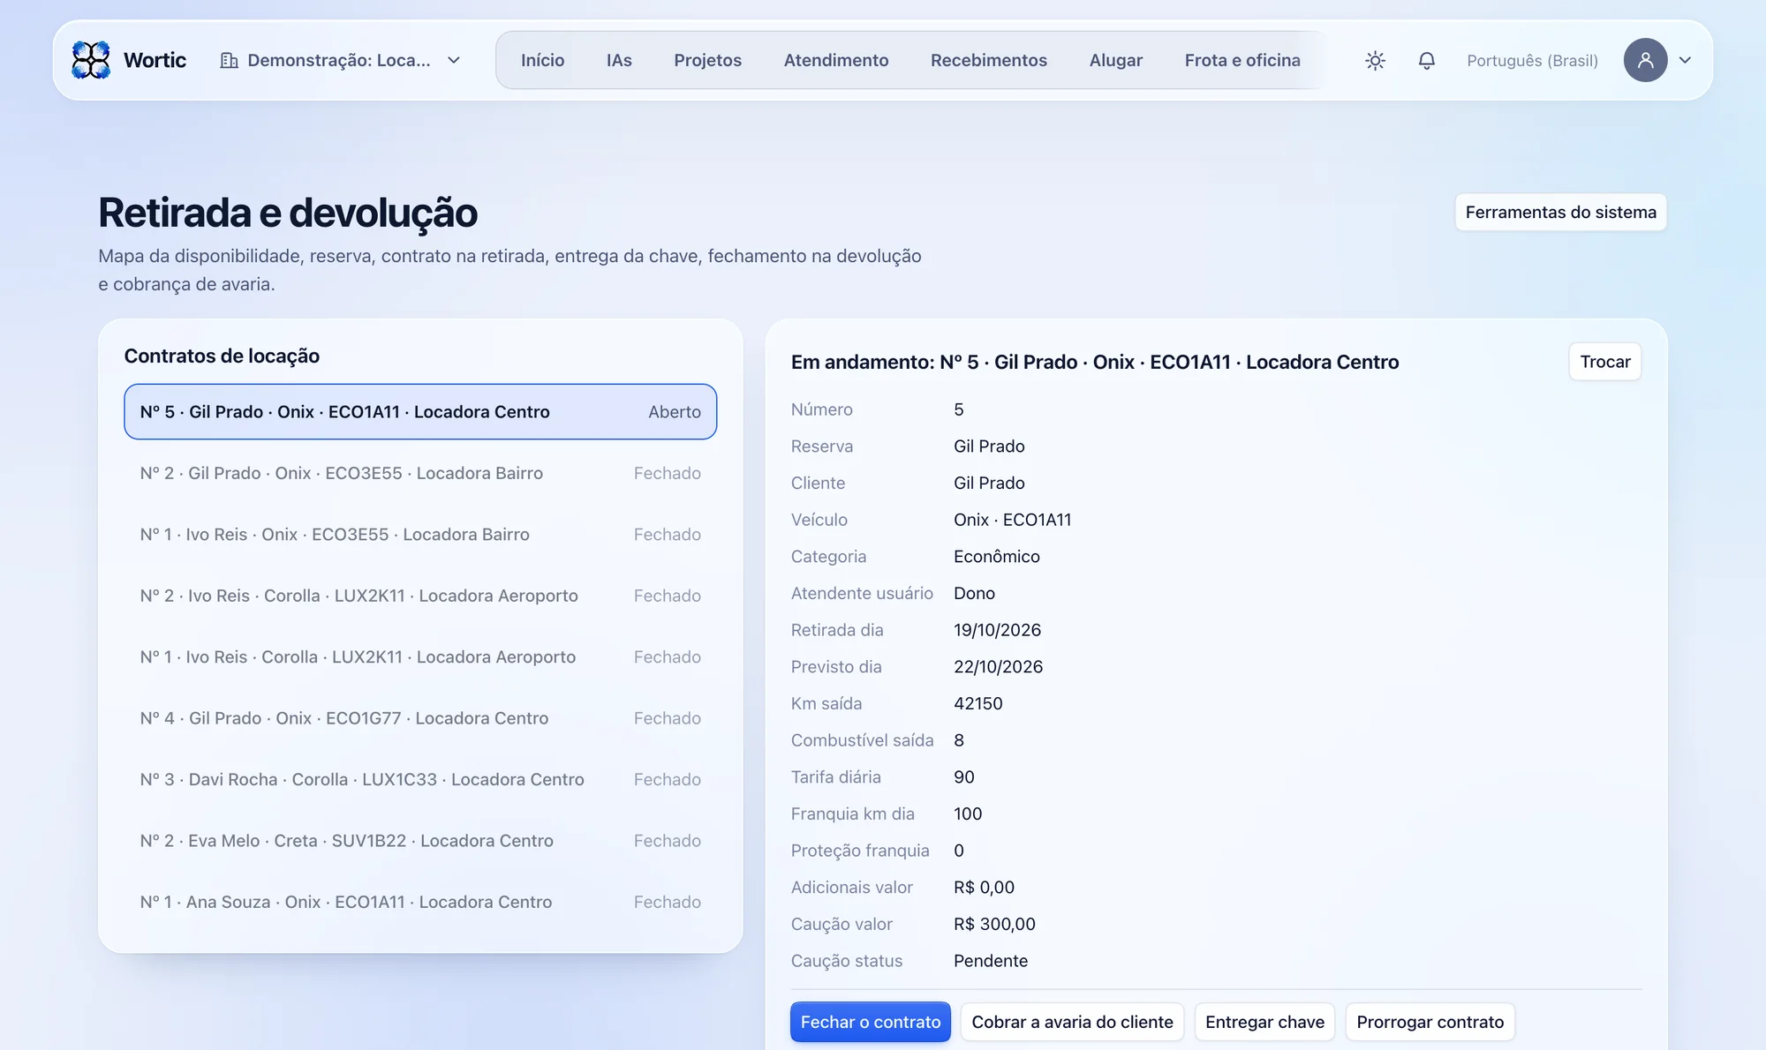Click the Trocar button
This screenshot has height=1050, width=1766.
[x=1604, y=362]
